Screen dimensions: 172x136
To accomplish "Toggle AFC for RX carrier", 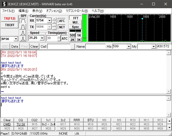I will point(62,21).
